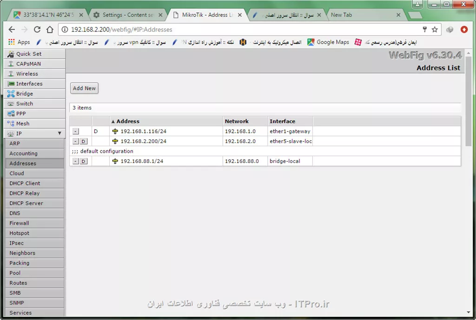
Task: Open a new browser tab button
Action: 415,15
